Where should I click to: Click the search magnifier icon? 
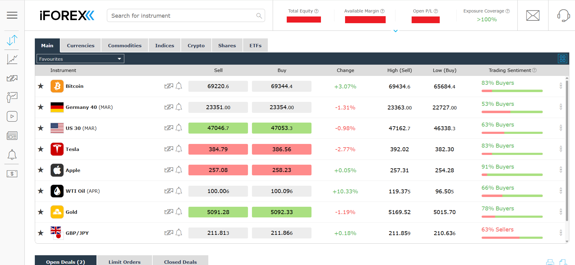coord(259,16)
